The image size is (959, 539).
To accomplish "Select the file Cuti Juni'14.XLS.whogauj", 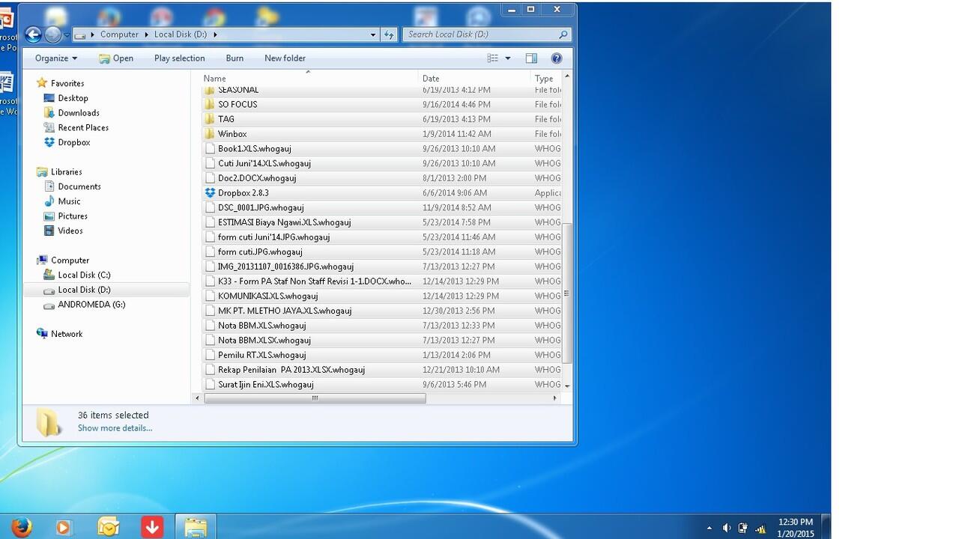I will coord(264,163).
